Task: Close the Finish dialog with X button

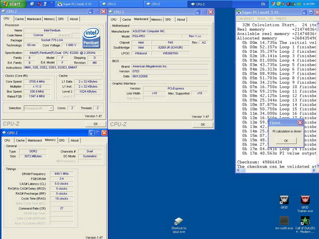Action: (x=300, y=122)
